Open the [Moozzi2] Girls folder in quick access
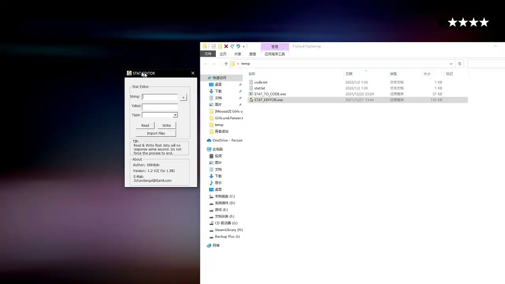505x284 pixels. (x=228, y=111)
